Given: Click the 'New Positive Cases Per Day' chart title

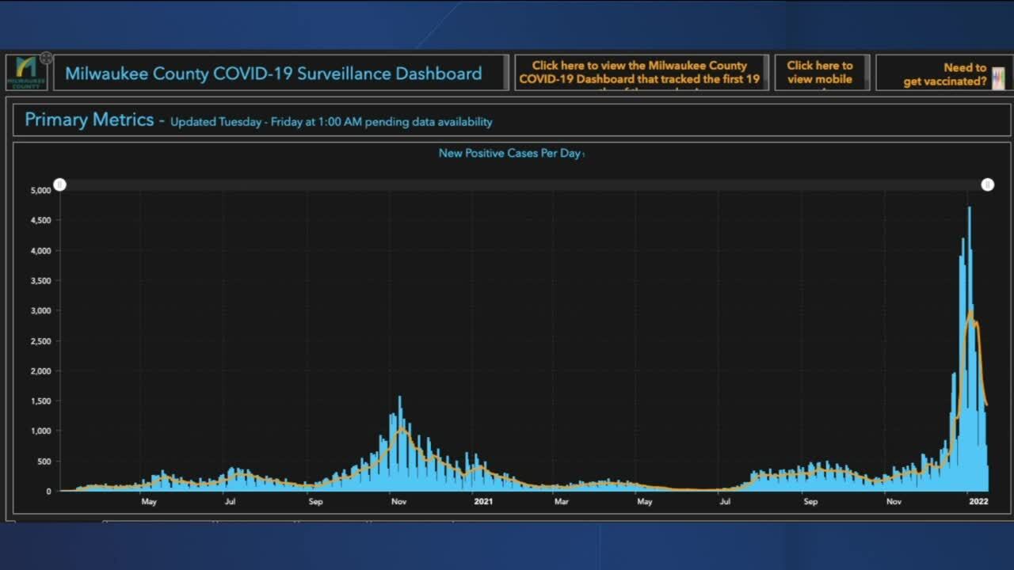Looking at the screenshot, I should pyautogui.click(x=509, y=153).
